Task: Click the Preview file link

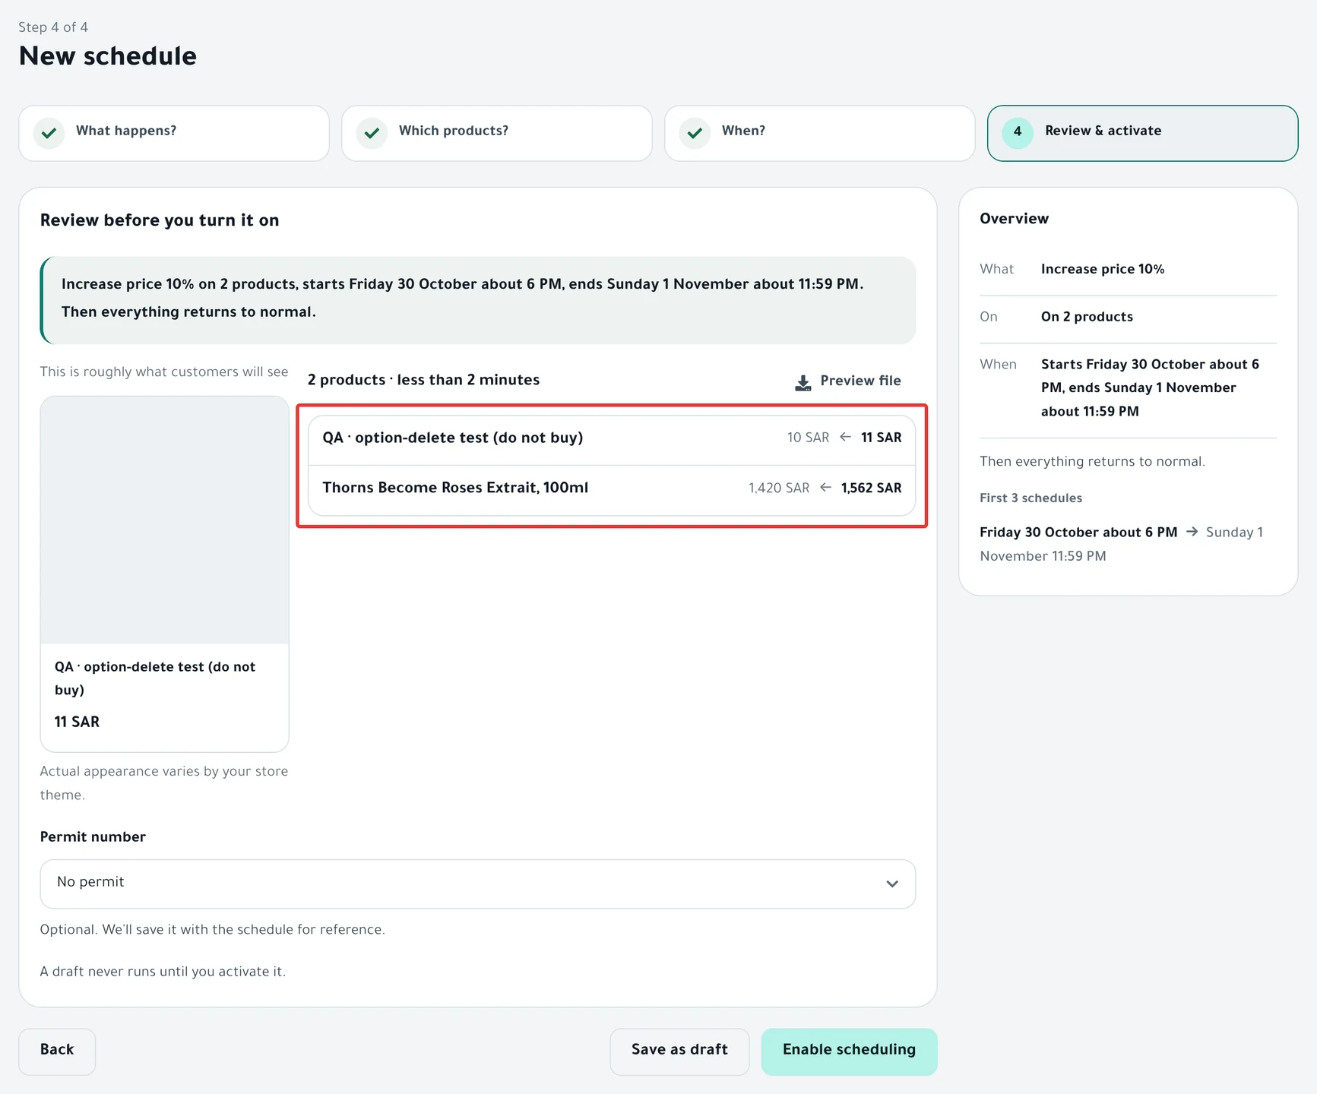Action: tap(848, 381)
